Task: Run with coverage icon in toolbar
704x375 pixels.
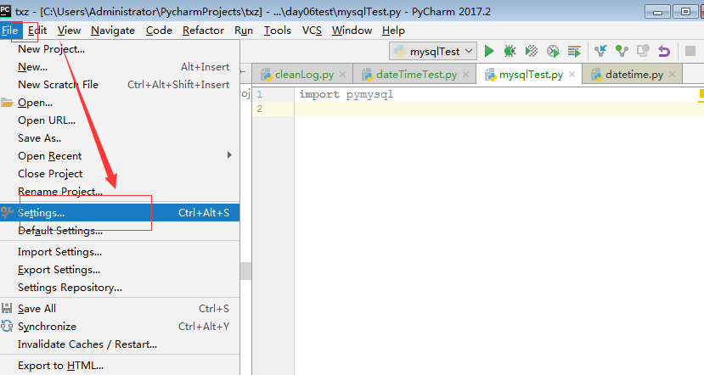Action: click(531, 51)
